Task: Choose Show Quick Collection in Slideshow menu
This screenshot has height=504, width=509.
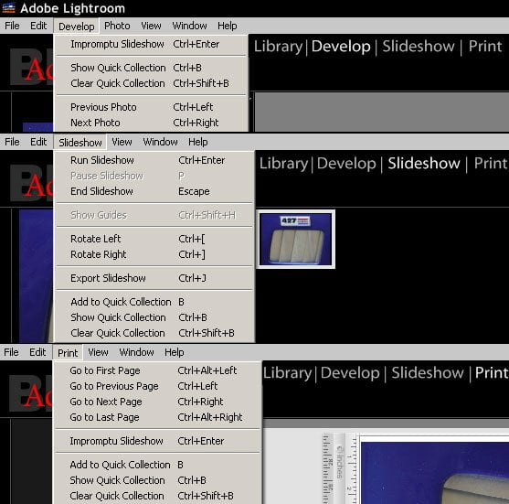Action: [154, 317]
